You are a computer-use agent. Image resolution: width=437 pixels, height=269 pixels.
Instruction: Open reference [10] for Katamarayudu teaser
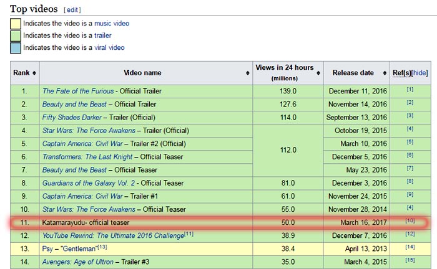(x=410, y=220)
